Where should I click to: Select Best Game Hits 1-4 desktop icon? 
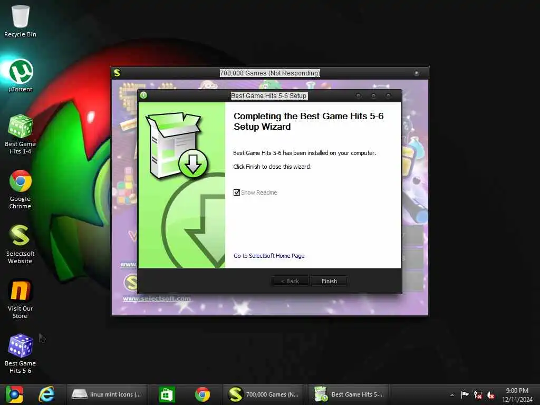pyautogui.click(x=21, y=134)
